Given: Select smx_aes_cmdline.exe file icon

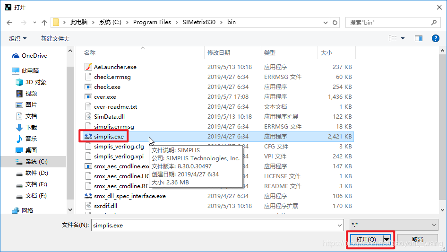Looking at the screenshot, I should pyautogui.click(x=88, y=166).
